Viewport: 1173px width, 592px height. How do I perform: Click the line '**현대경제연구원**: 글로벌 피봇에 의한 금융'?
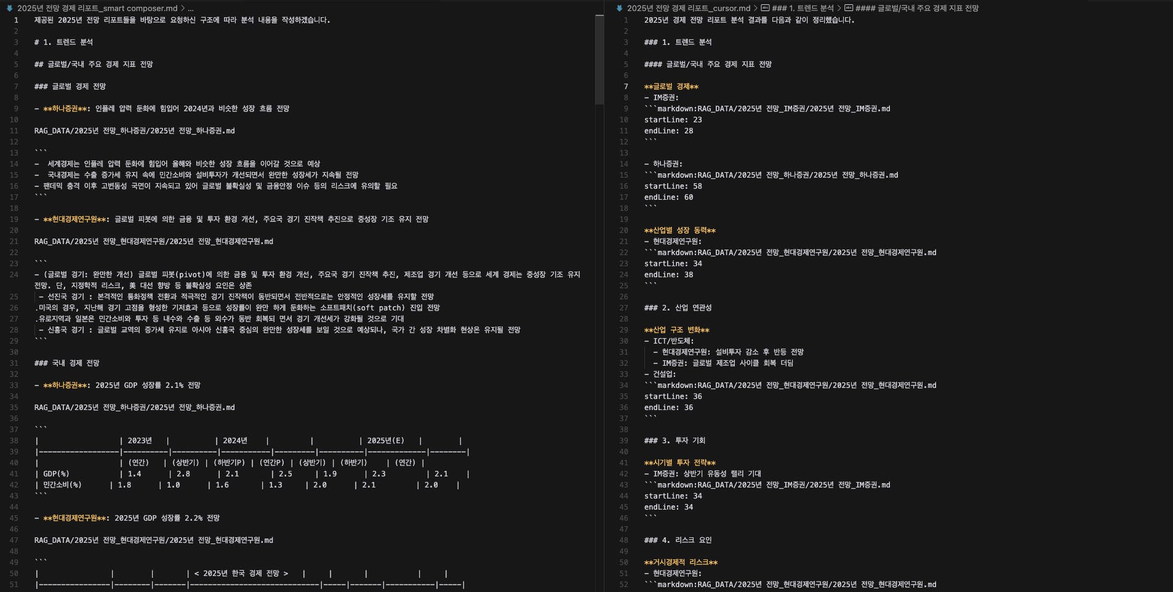231,219
